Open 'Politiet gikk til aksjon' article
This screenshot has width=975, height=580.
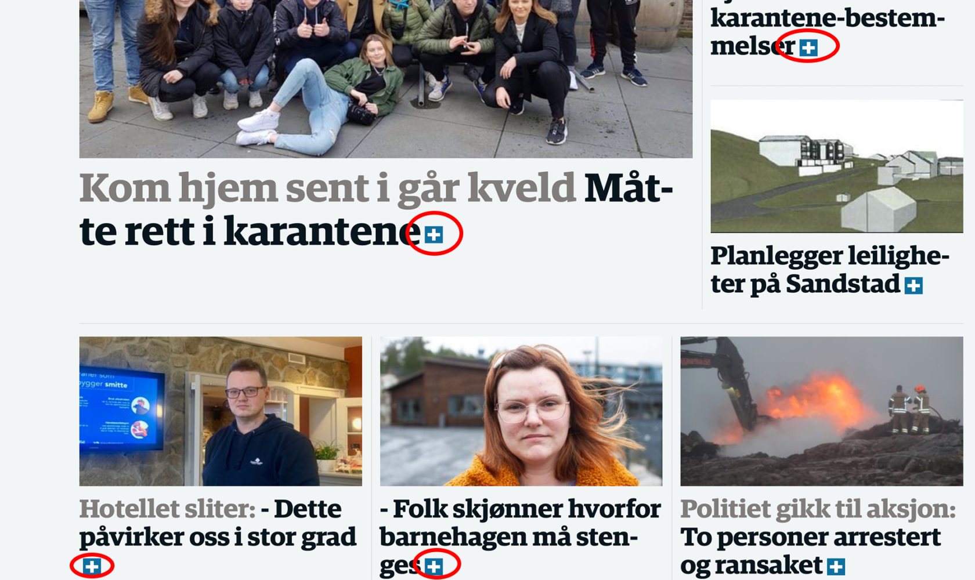click(x=818, y=509)
